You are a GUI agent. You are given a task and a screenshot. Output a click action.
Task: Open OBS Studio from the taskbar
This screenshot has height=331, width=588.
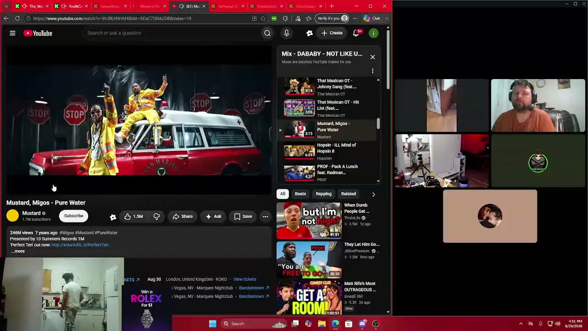[376, 324]
